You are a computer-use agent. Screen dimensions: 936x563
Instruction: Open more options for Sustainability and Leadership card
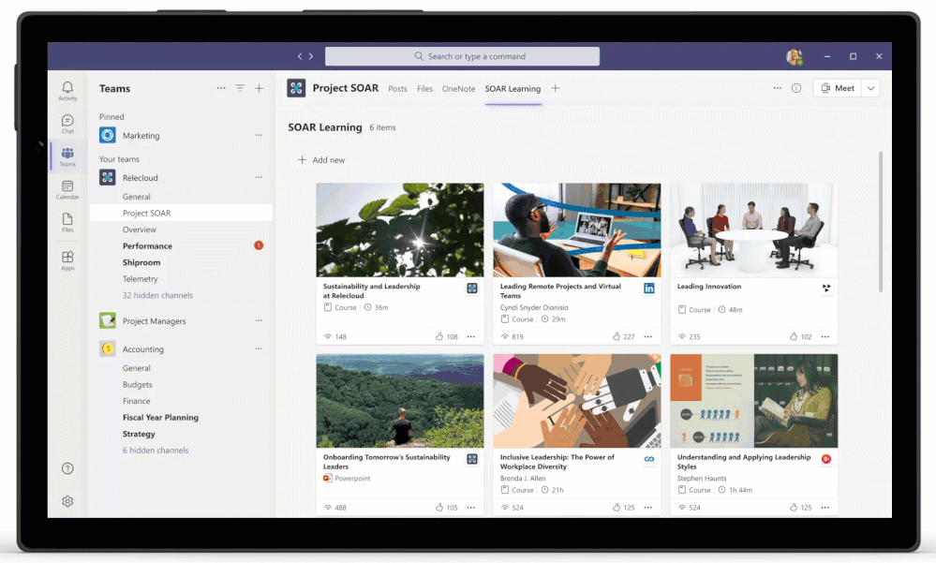pyautogui.click(x=471, y=336)
